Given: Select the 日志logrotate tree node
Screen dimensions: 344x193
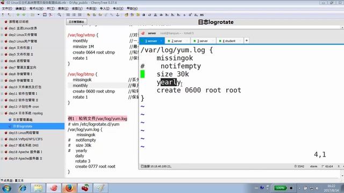Looking at the screenshot, I should (23, 127).
